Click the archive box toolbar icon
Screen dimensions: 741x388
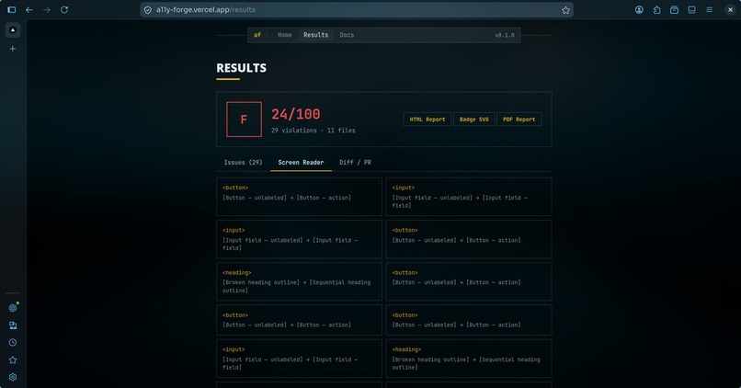click(675, 10)
